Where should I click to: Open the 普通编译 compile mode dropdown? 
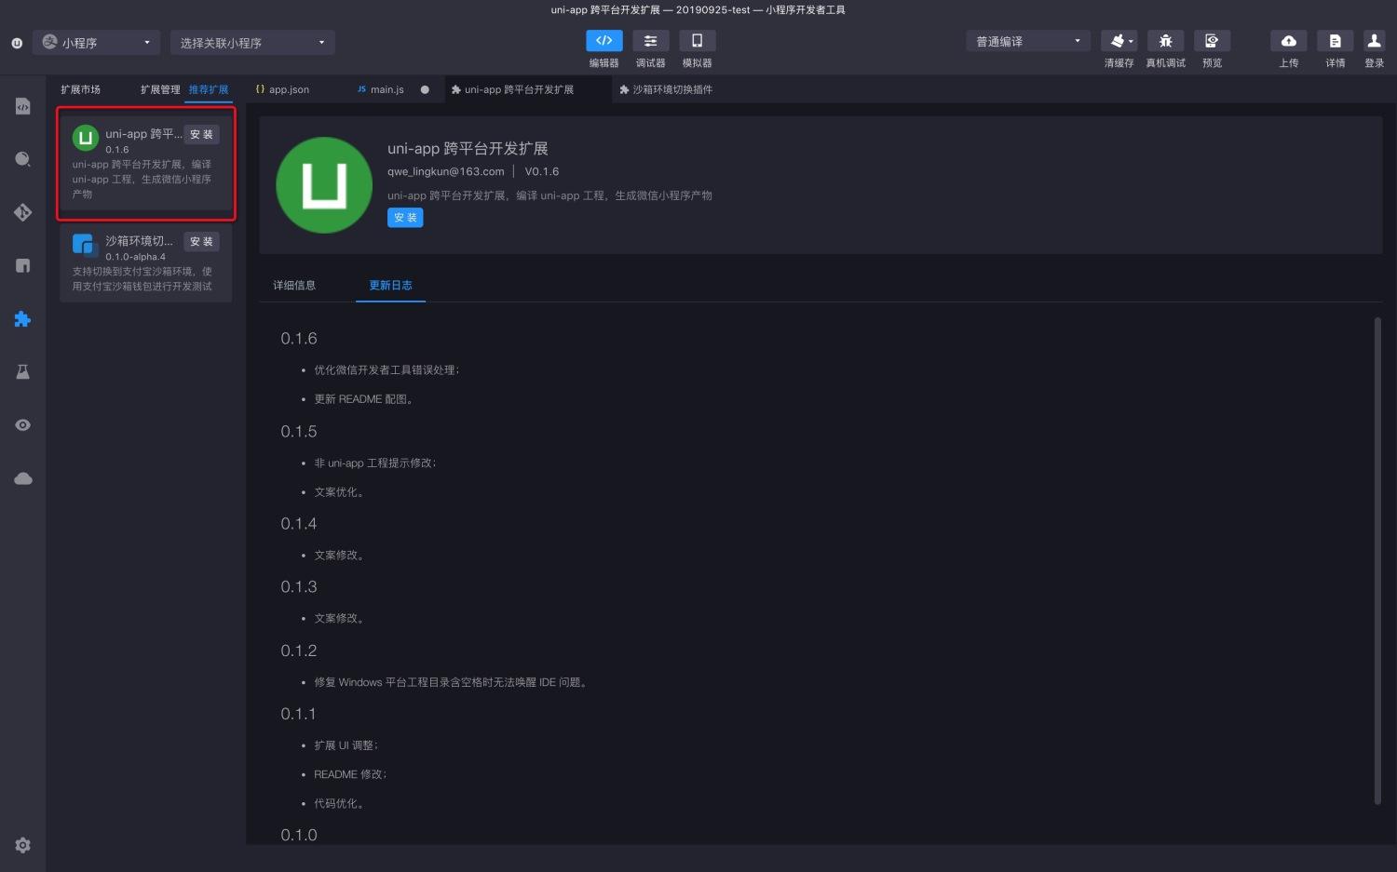tap(1028, 41)
